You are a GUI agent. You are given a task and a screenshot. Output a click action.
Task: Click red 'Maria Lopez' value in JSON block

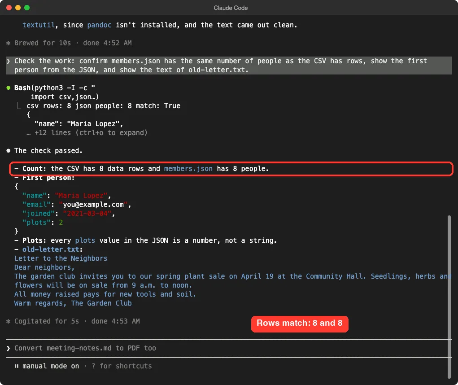[81, 196]
